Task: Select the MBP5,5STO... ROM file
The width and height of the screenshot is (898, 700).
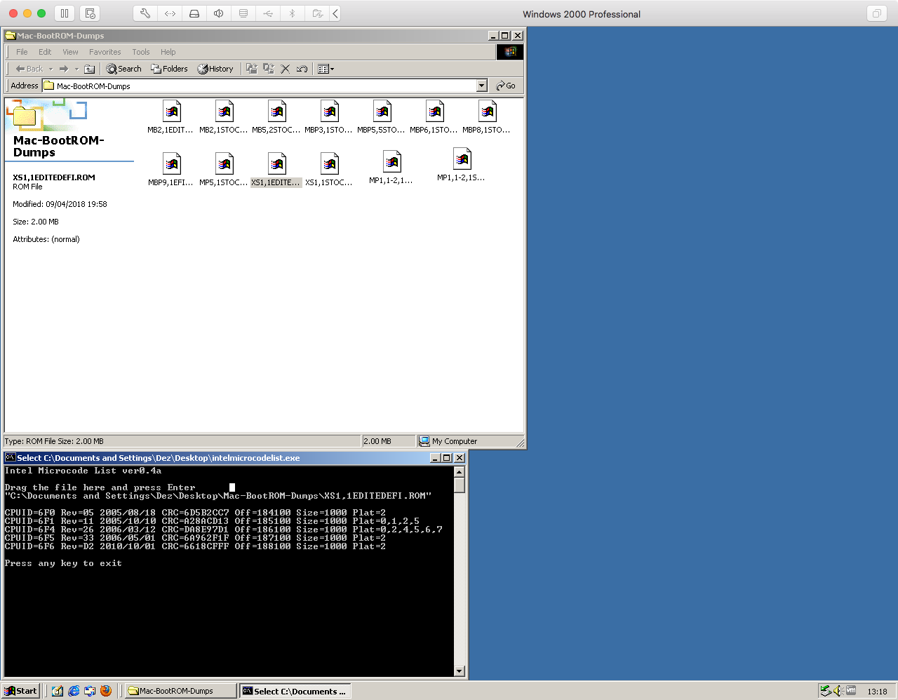Action: (x=382, y=117)
